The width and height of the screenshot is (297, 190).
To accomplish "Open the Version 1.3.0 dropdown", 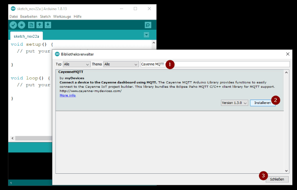I will (x=234, y=103).
